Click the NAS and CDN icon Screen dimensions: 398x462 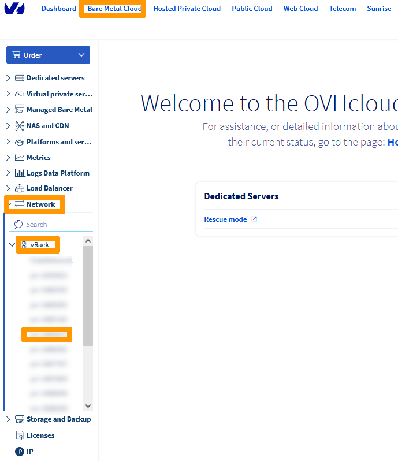20,125
